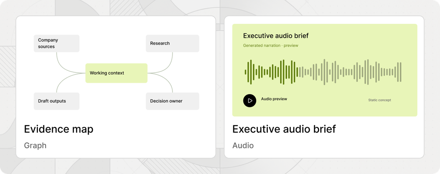Select the Company sources node

(56, 43)
